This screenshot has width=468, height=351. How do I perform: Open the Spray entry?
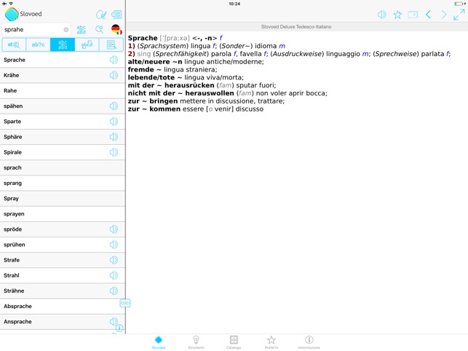pos(63,198)
